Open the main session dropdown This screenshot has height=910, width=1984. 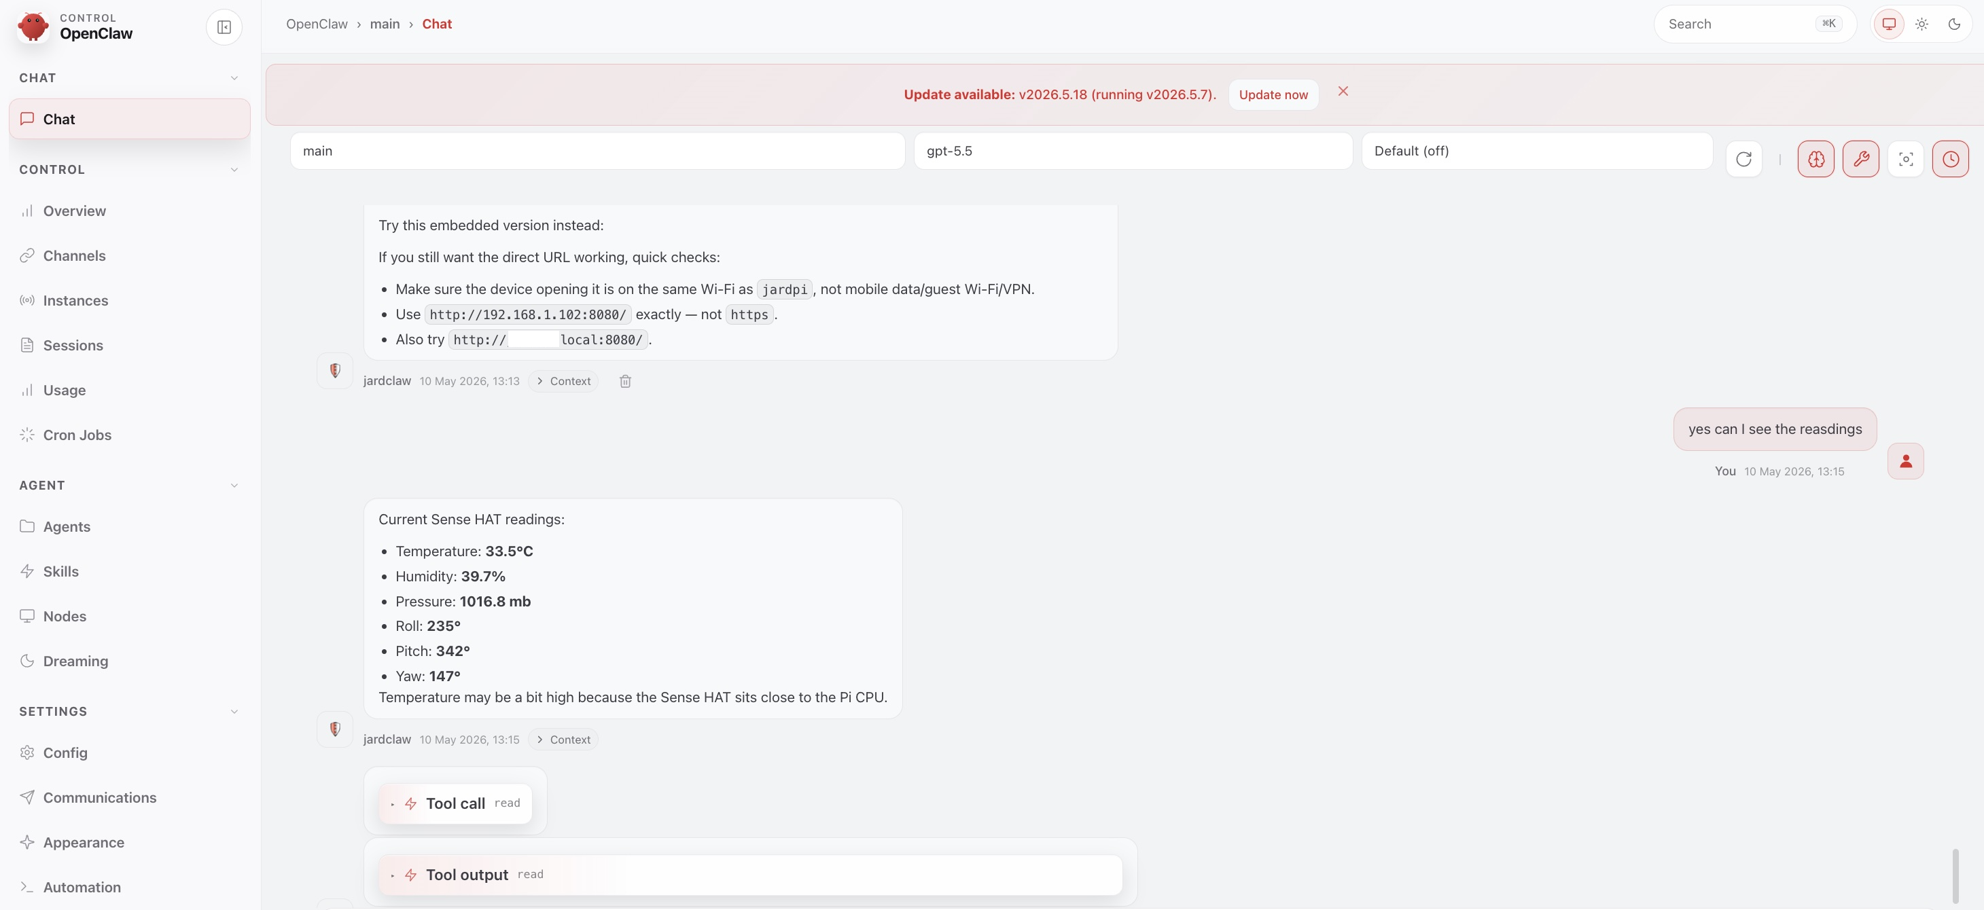(x=597, y=151)
